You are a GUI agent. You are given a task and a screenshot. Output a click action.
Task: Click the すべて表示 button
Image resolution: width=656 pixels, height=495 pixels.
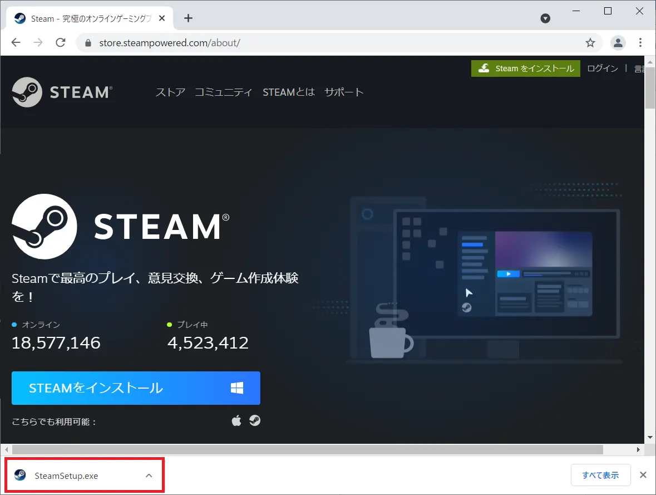tap(600, 476)
